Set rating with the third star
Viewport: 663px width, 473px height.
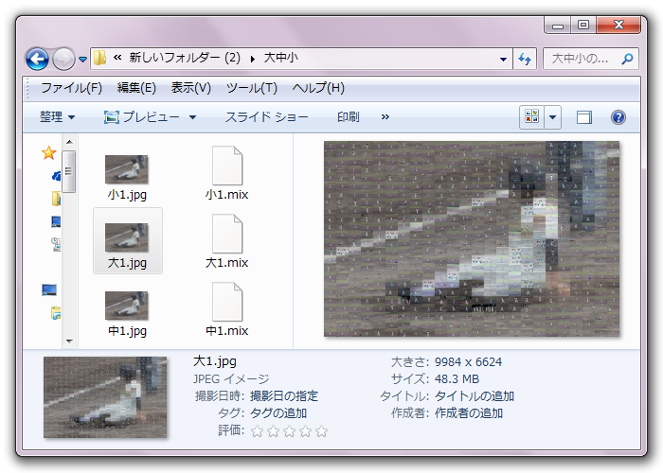point(289,431)
